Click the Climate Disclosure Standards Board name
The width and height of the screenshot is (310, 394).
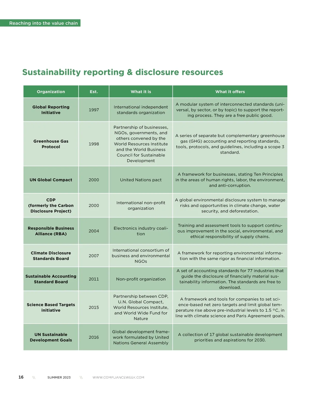point(51,256)
